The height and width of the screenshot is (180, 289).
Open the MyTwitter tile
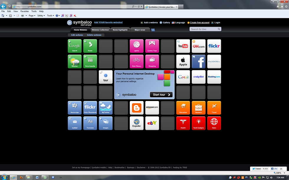pyautogui.click(x=105, y=108)
